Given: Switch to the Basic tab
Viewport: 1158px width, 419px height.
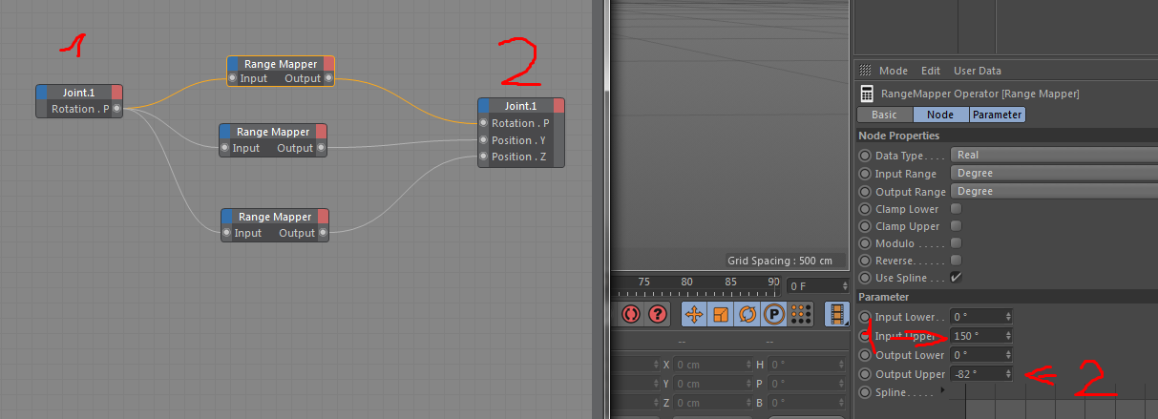Looking at the screenshot, I should 884,115.
